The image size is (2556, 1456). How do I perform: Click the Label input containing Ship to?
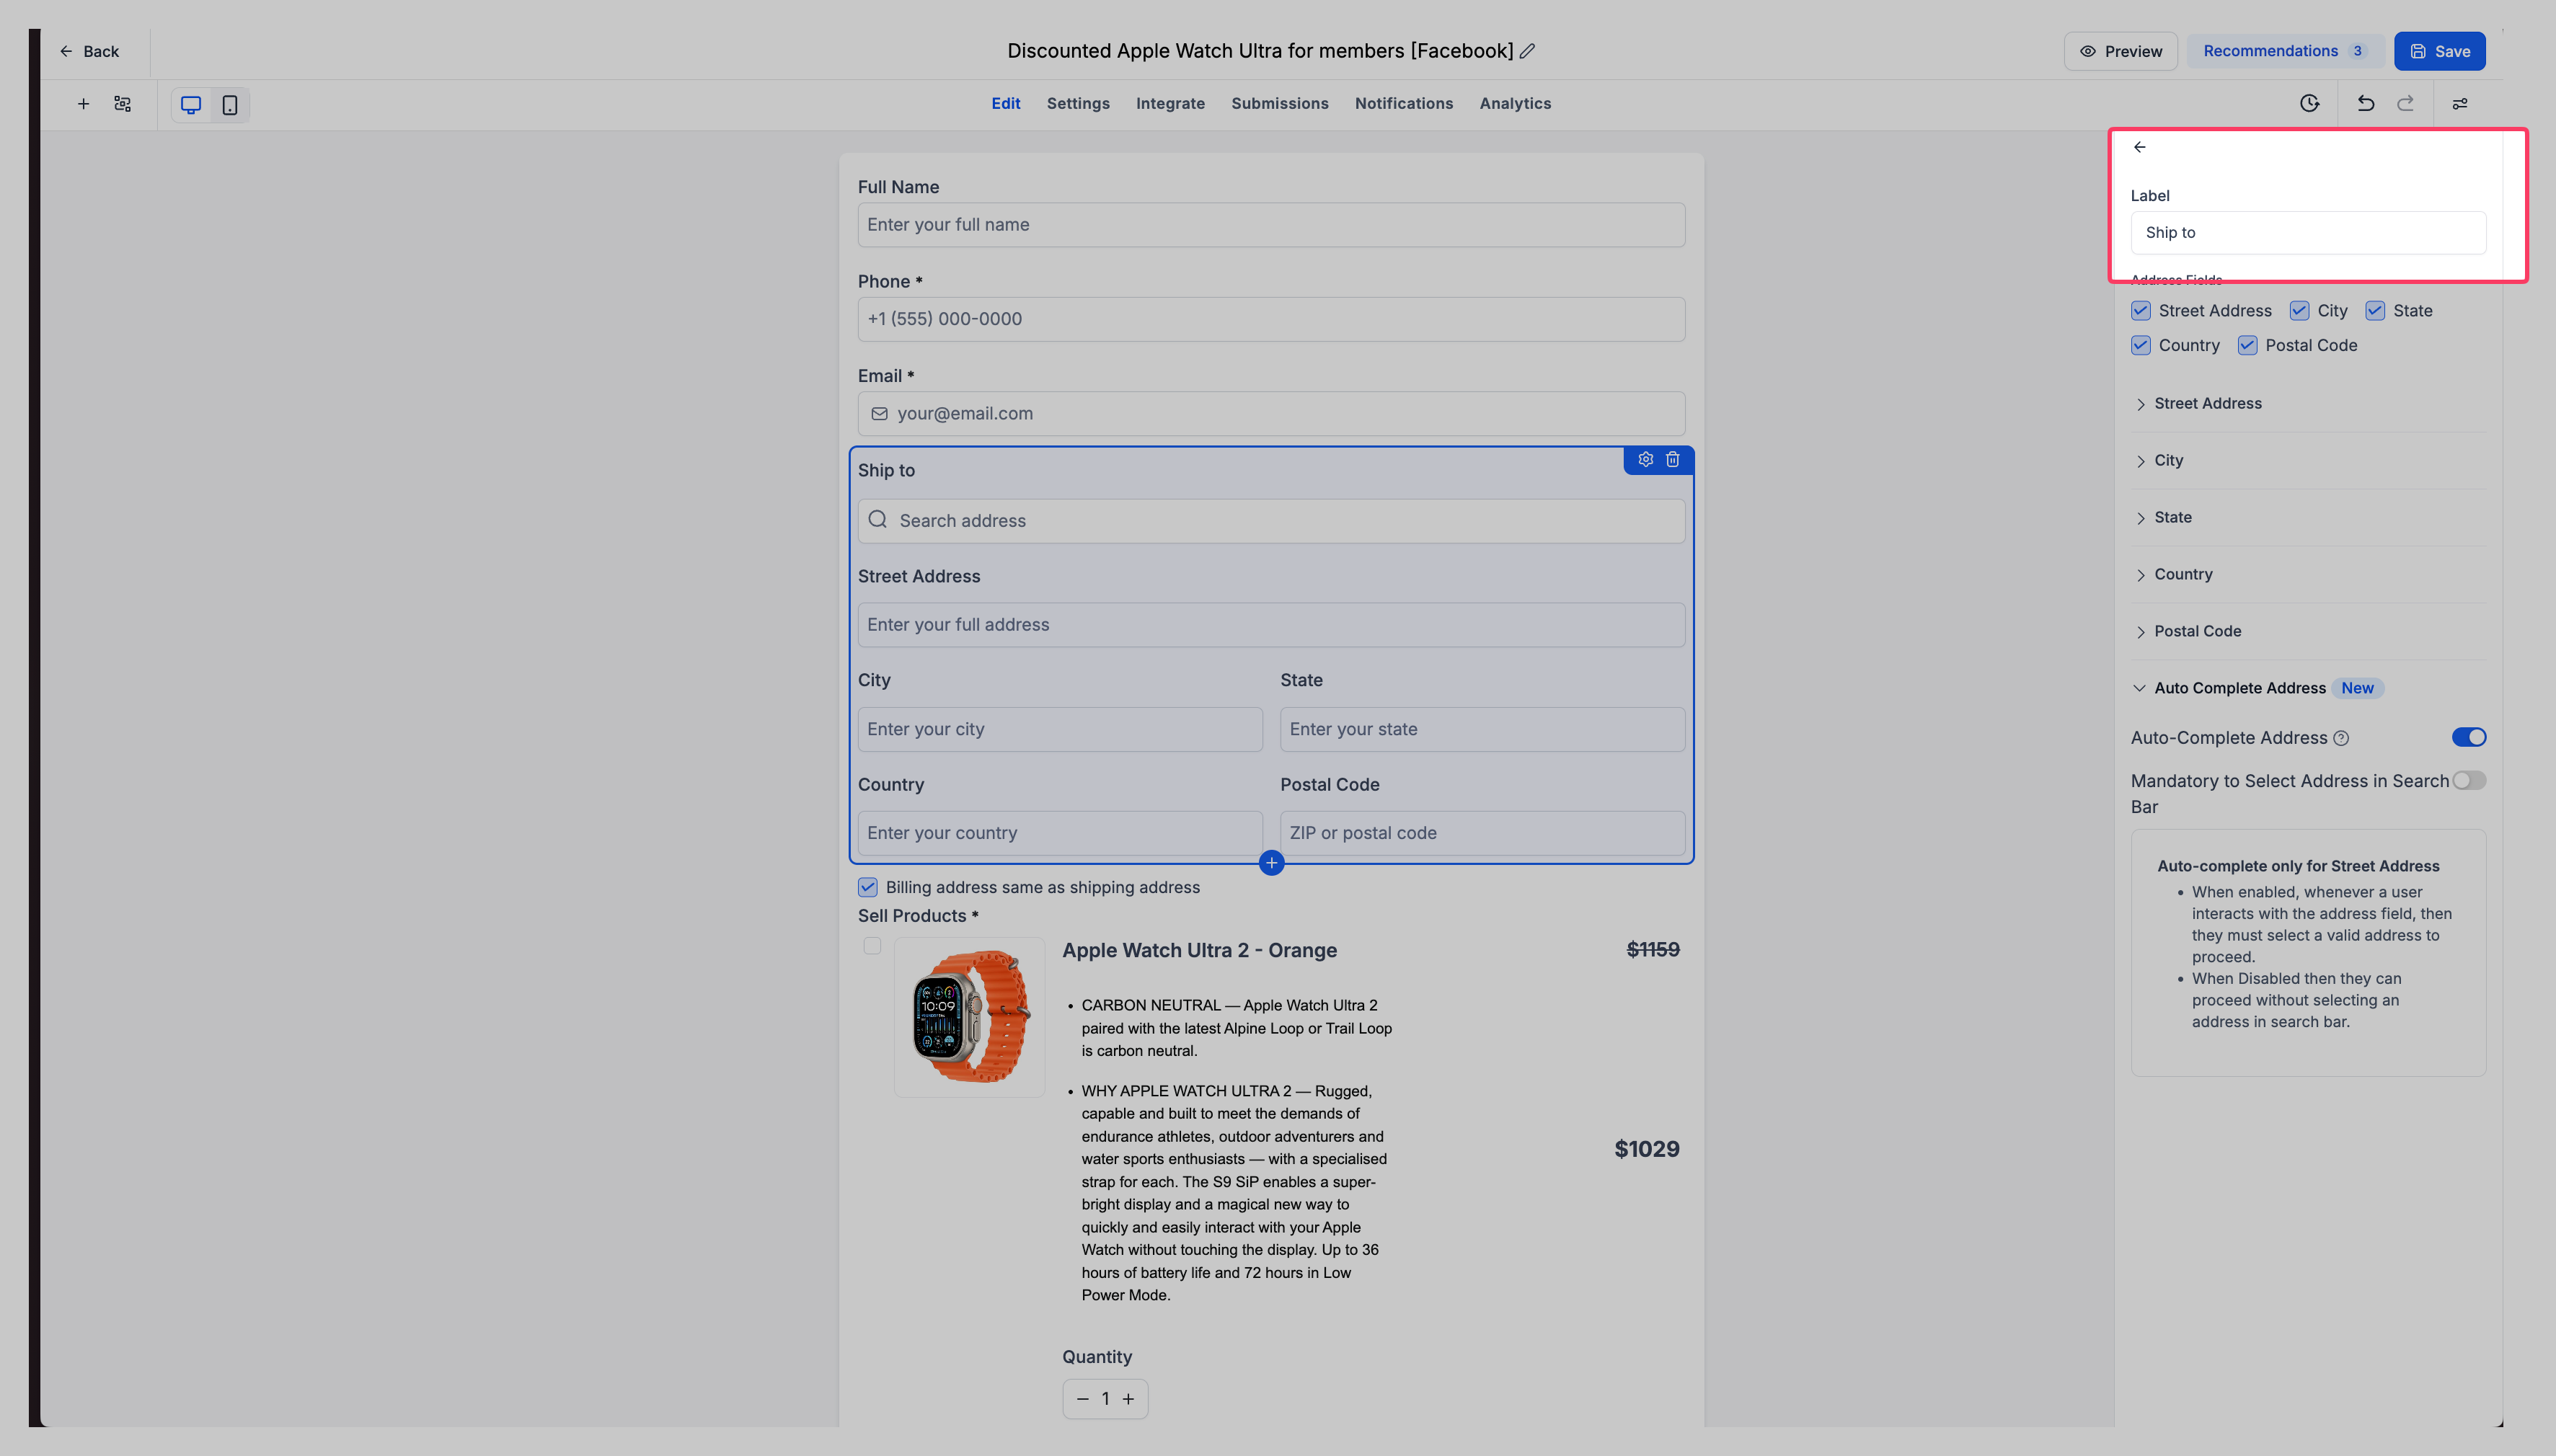(x=2308, y=233)
